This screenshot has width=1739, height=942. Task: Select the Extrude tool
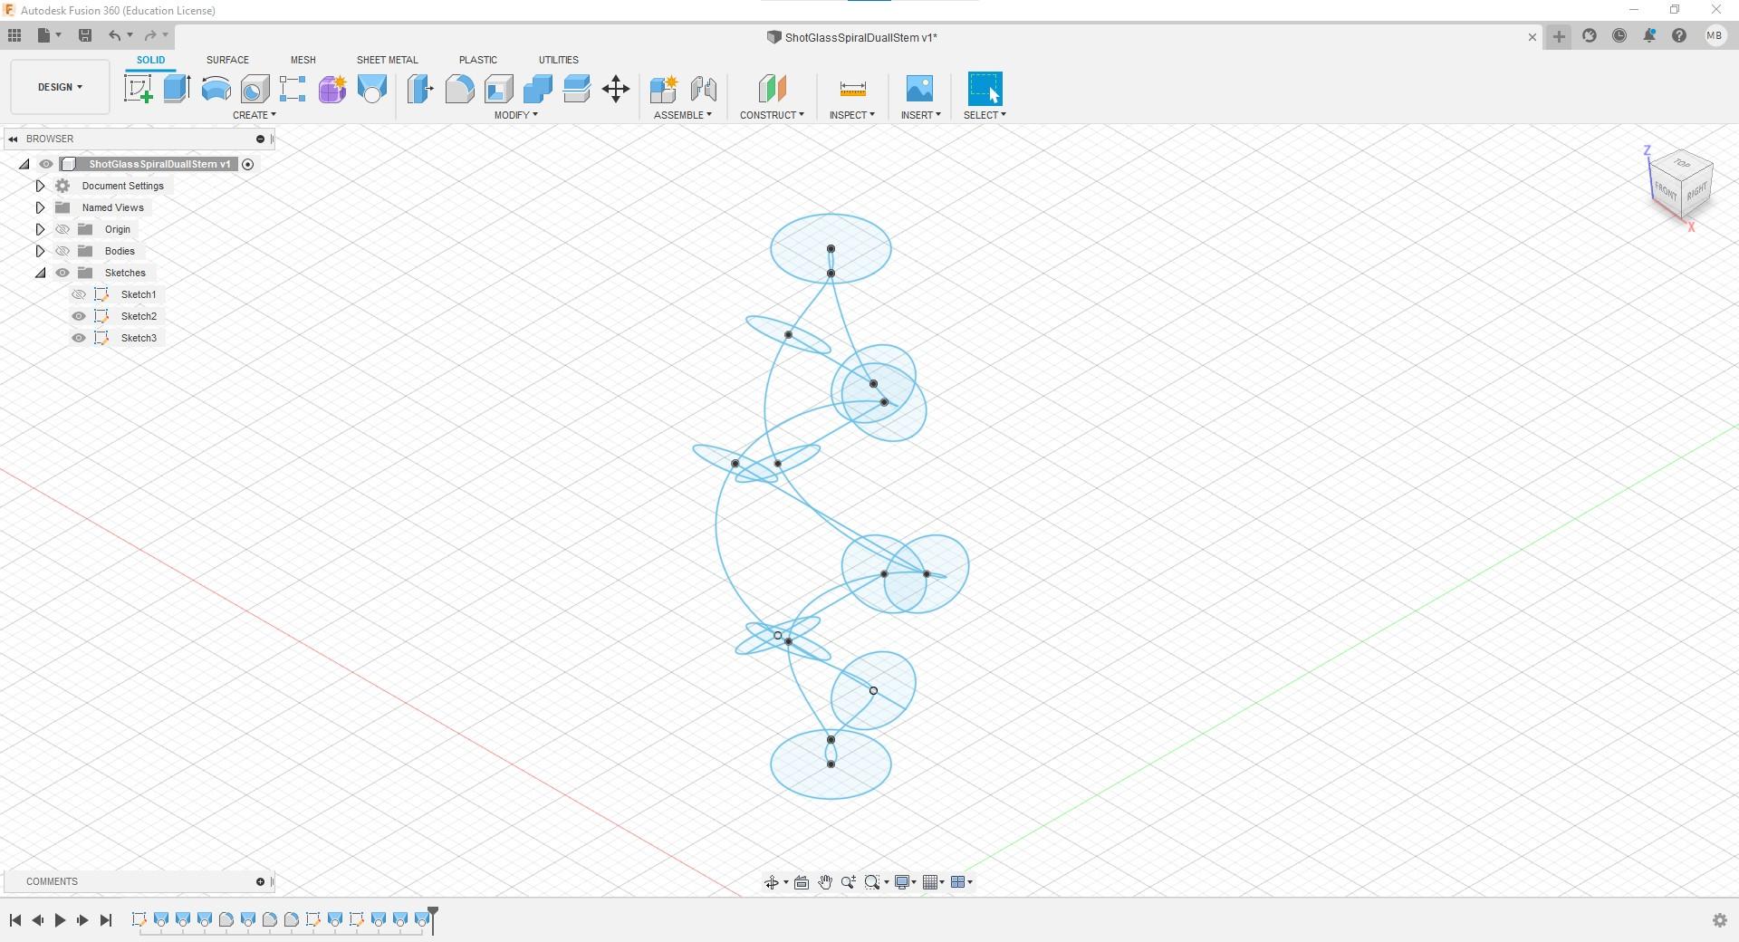[x=177, y=89]
